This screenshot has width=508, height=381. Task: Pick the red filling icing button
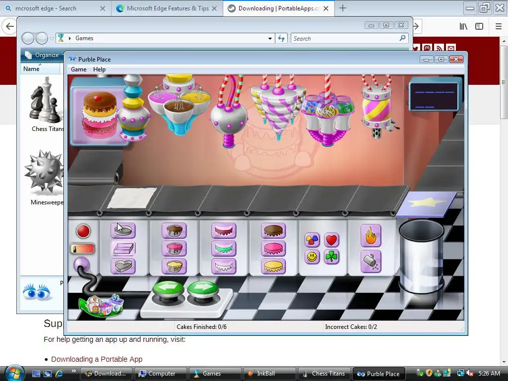pyautogui.click(x=224, y=230)
